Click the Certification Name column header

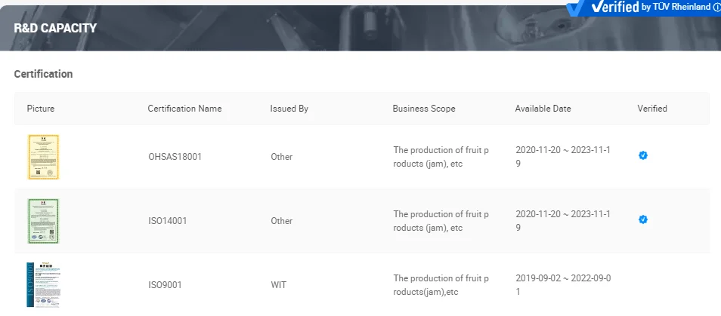tap(184, 109)
